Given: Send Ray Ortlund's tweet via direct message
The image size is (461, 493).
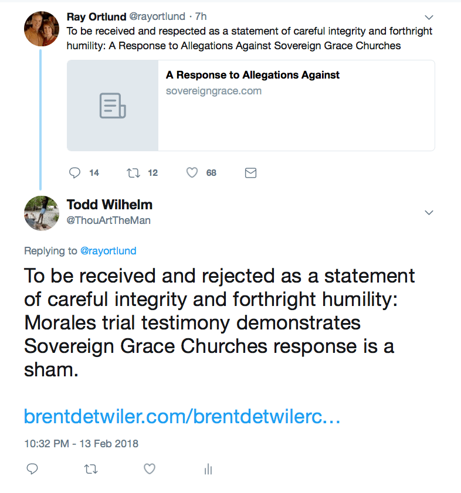Looking at the screenshot, I should click(x=250, y=172).
